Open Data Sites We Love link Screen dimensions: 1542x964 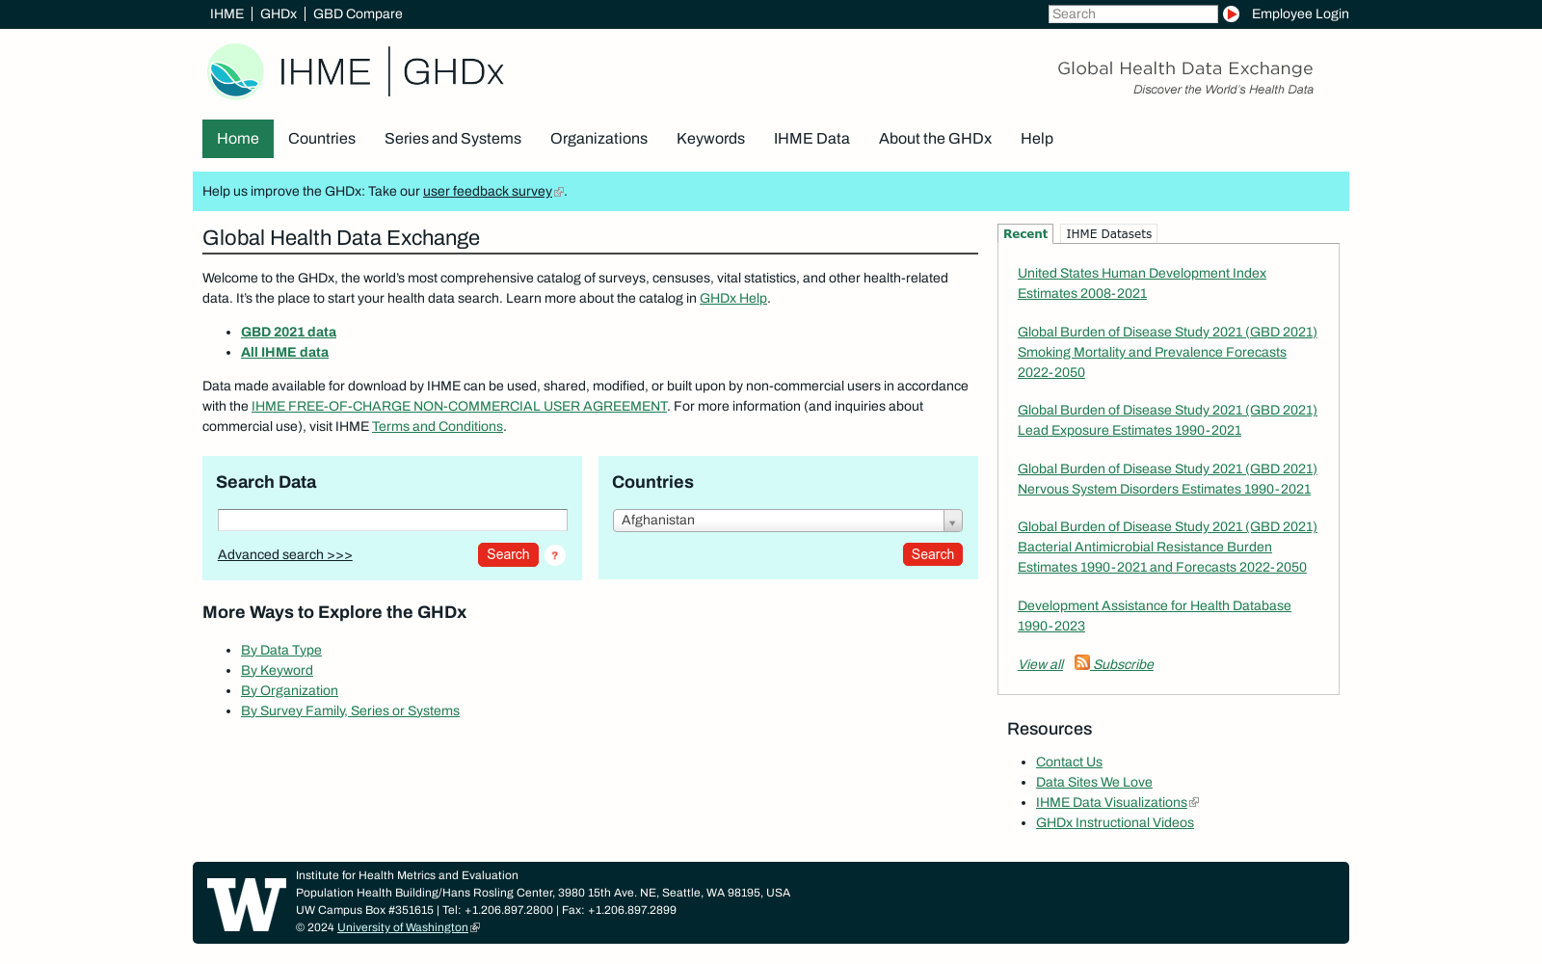tap(1094, 782)
